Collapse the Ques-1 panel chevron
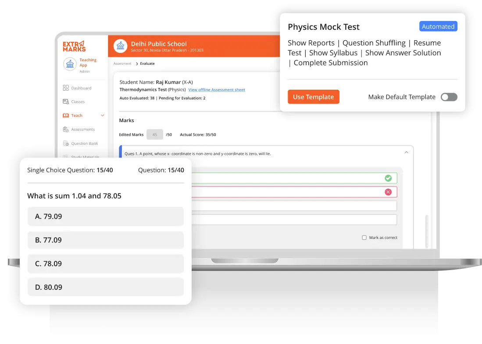This screenshot has width=482, height=344. pos(406,152)
